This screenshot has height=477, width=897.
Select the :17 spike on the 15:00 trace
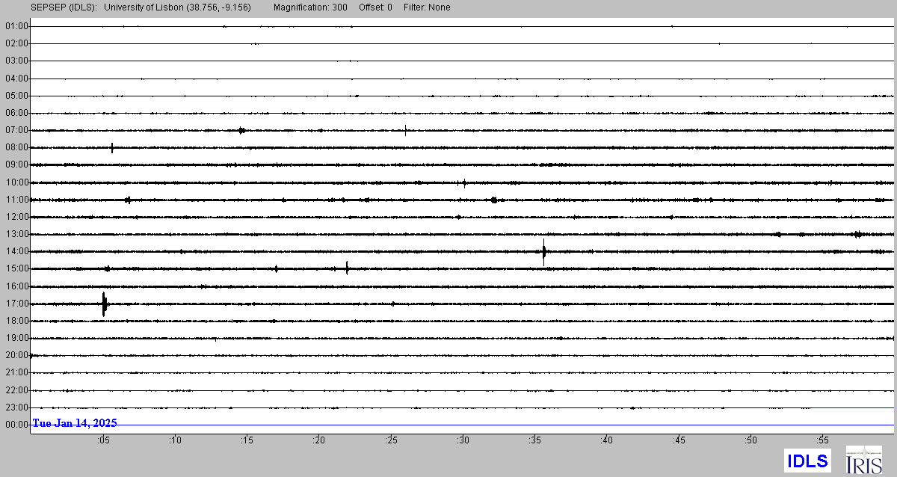(x=276, y=268)
